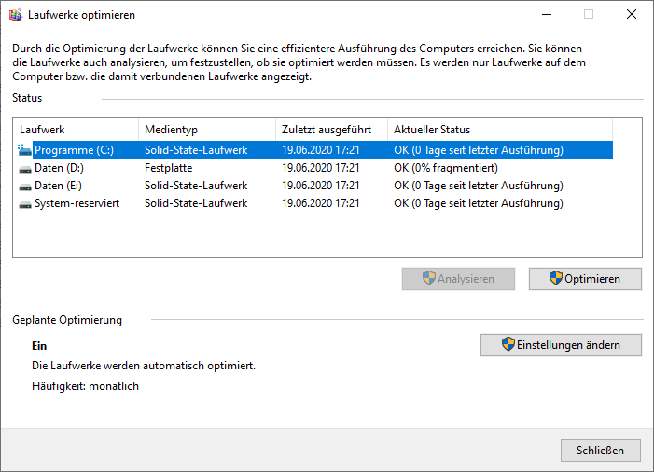Click the shield icon on Analysieren button
Image resolution: width=654 pixels, height=472 pixels.
pyautogui.click(x=429, y=278)
